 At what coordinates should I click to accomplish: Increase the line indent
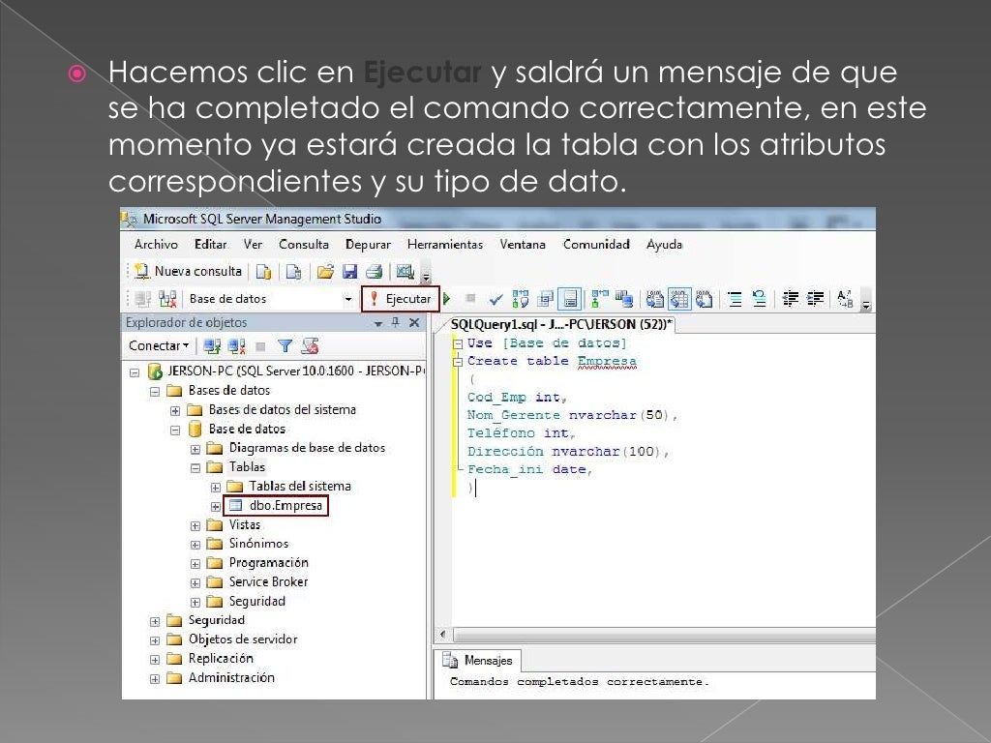click(x=815, y=298)
